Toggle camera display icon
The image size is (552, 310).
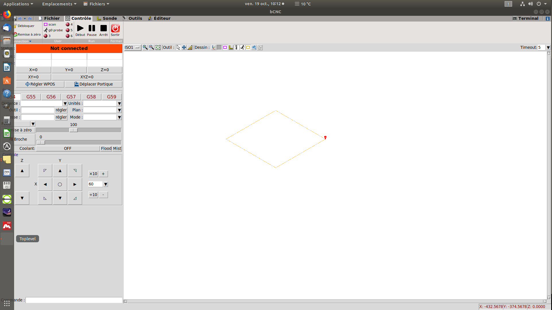254,47
